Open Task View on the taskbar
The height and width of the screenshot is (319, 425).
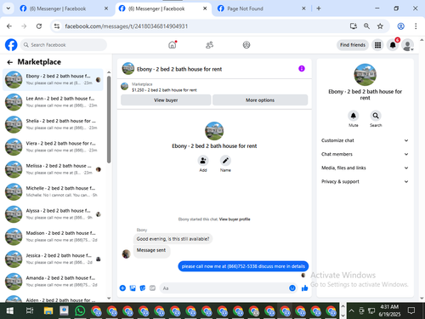pos(30,311)
